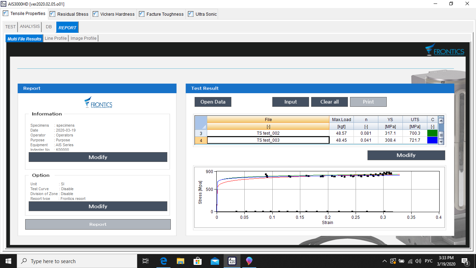The image size is (476, 268).
Task: Click the UTS value 721.7
Action: [415, 140]
